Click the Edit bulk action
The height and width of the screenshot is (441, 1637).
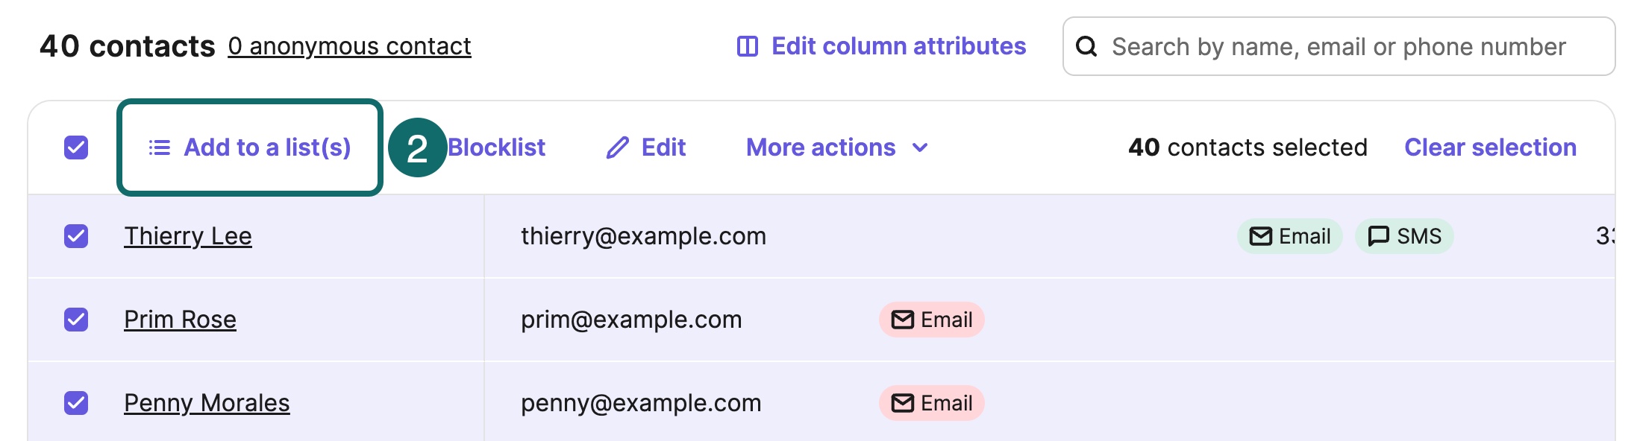[663, 147]
